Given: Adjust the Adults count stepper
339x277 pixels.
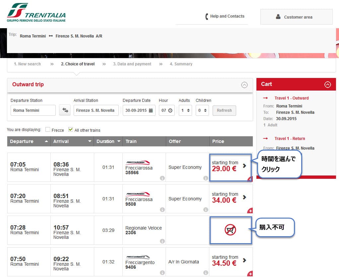Looking at the screenshot, I should point(188,110).
